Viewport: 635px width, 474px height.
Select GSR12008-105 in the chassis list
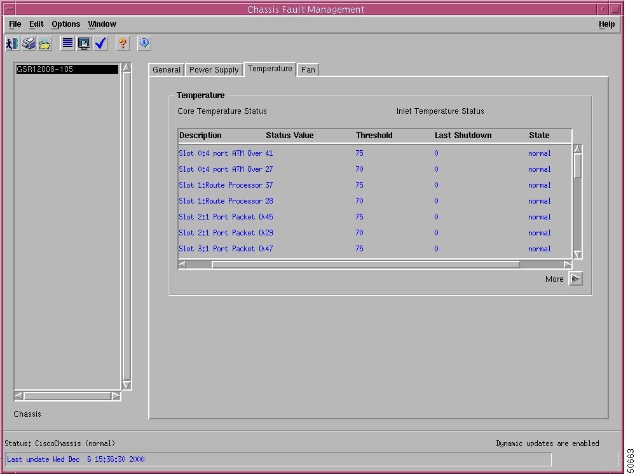[67, 69]
